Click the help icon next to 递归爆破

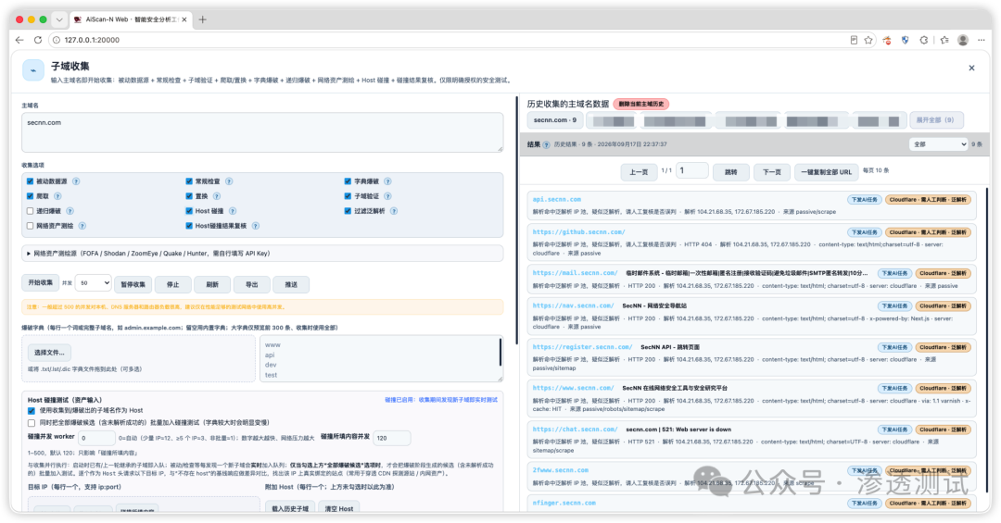pos(70,211)
